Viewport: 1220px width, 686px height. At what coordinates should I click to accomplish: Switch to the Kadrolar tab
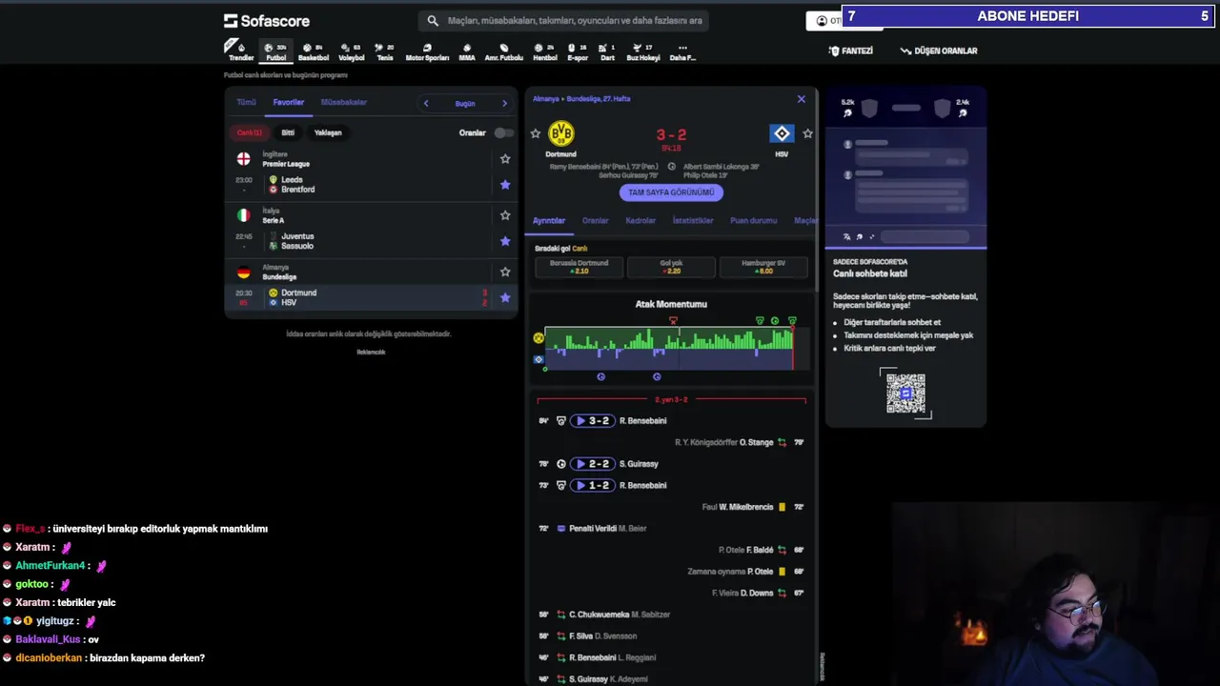[640, 221]
